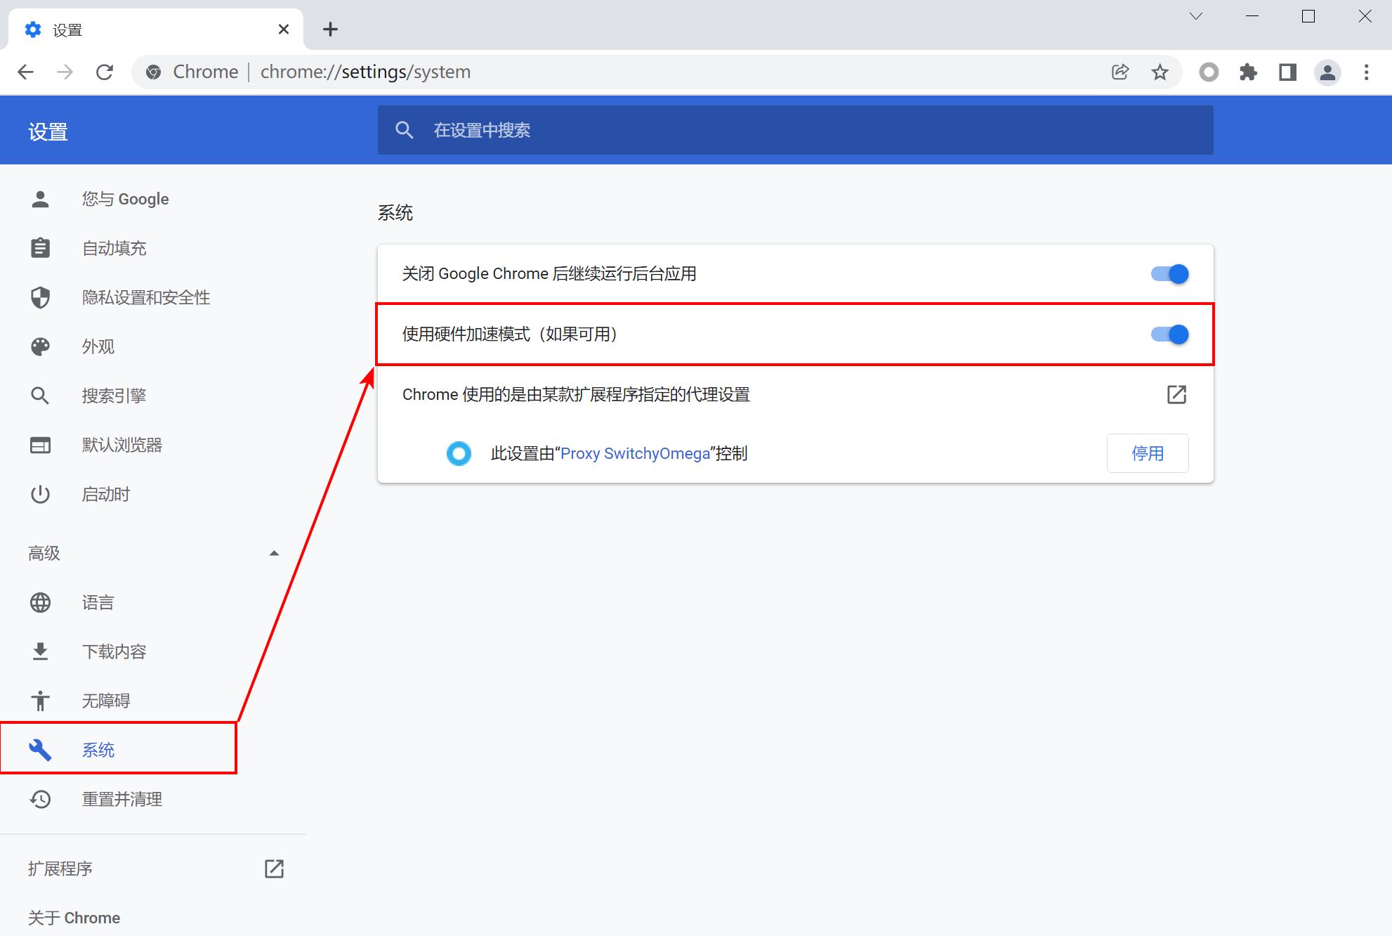
Task: Click the magnifier icon for 搜索引擎
Action: tap(41, 396)
